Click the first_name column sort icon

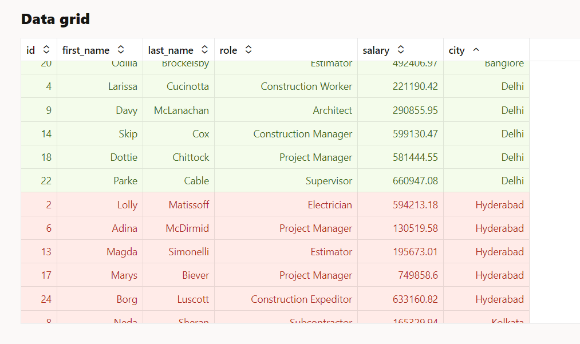(120, 50)
